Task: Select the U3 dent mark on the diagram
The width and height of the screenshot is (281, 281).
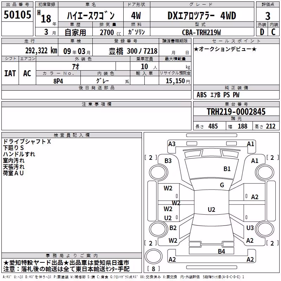Action: pyautogui.click(x=250, y=228)
